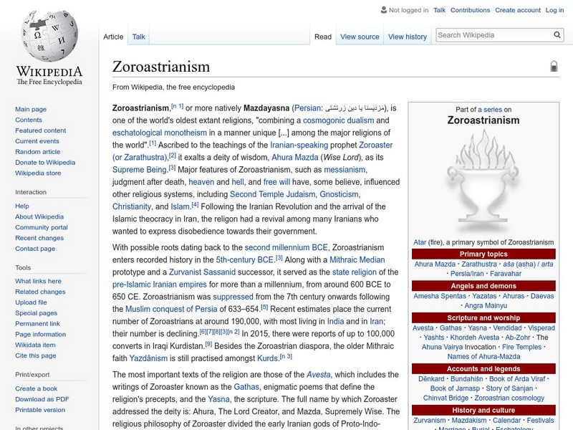Open Book of Arda Viraf link

click(x=517, y=379)
